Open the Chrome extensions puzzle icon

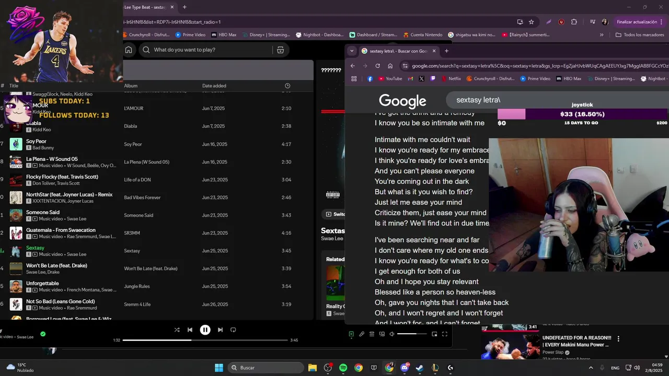[574, 22]
